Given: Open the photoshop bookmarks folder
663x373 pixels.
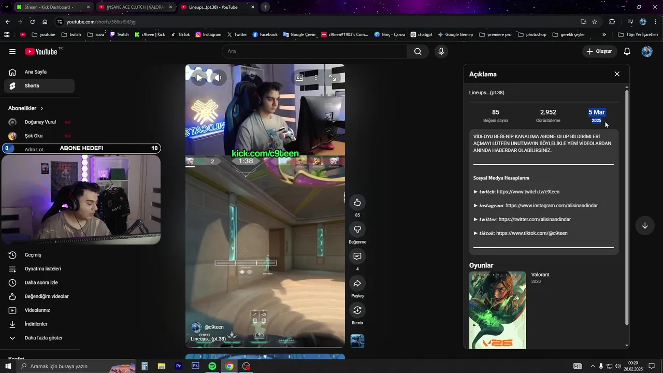Looking at the screenshot, I should tap(532, 35).
